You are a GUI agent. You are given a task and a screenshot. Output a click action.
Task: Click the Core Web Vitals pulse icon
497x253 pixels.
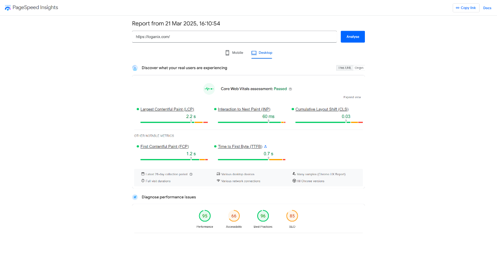(209, 89)
